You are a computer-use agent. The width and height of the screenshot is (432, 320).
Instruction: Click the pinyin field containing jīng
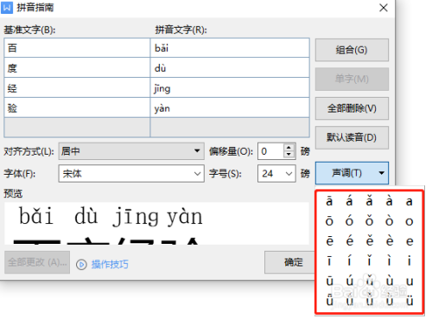[230, 87]
